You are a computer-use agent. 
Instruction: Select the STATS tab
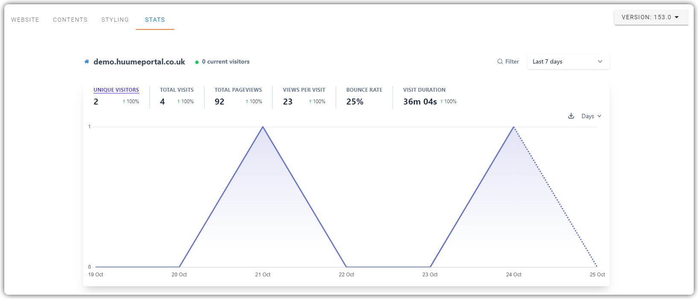(x=155, y=20)
